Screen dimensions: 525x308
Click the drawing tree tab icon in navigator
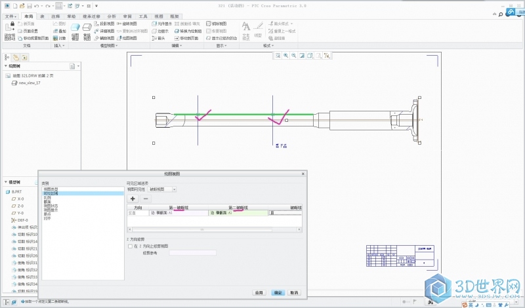7,57
